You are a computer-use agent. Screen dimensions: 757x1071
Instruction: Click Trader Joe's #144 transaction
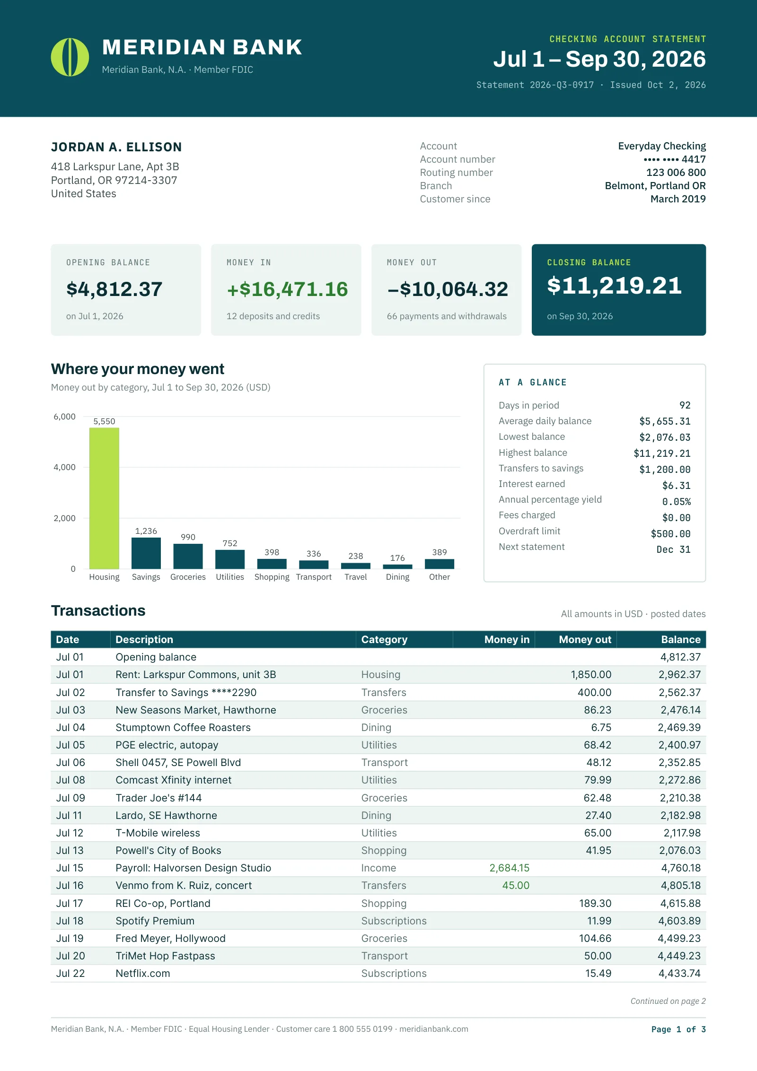coord(378,798)
